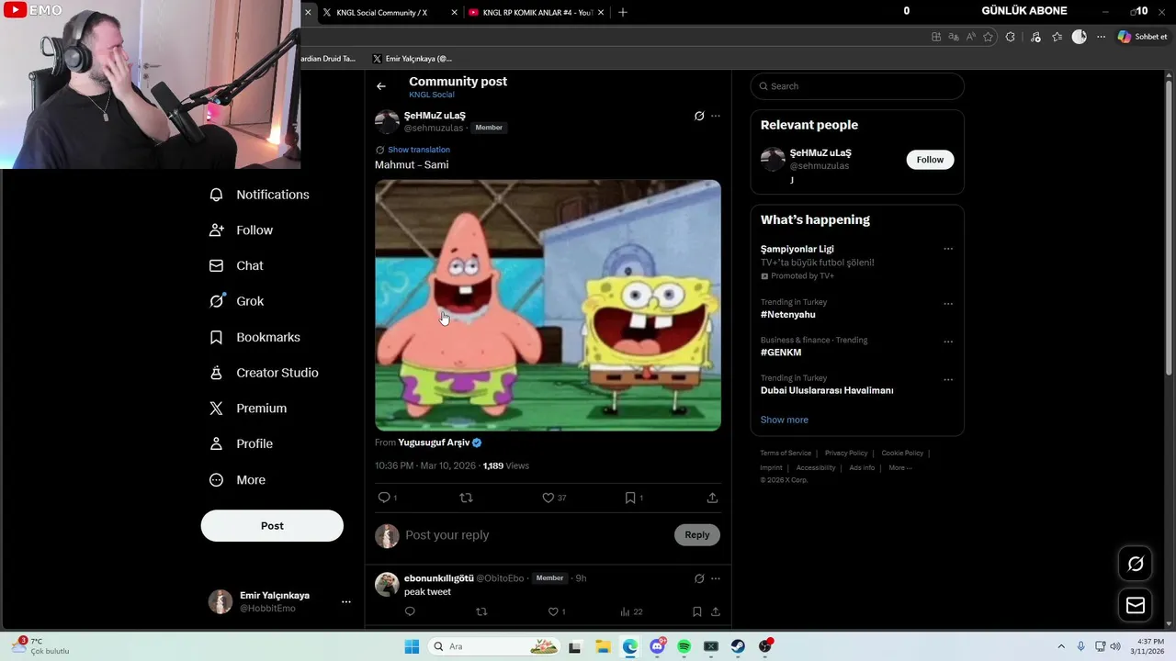
Task: Open options for #GENKM trend
Action: click(948, 342)
